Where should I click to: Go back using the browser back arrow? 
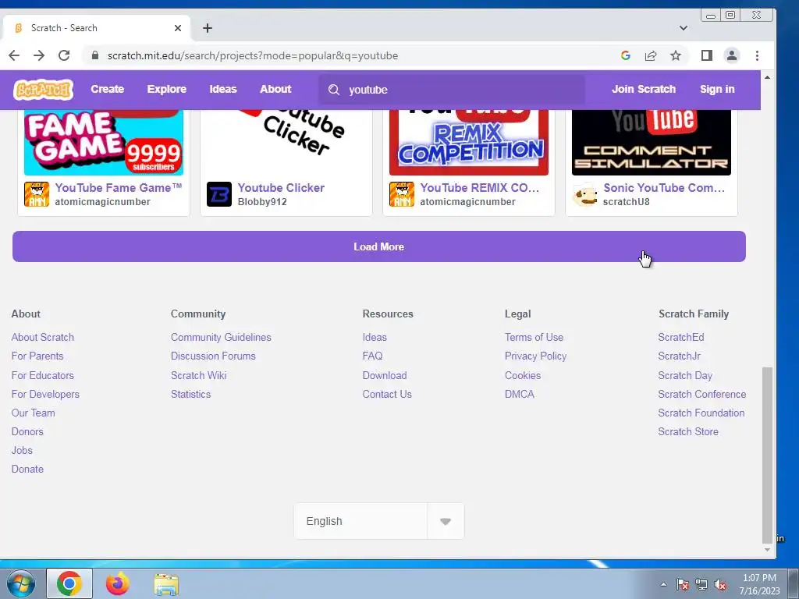[14, 55]
